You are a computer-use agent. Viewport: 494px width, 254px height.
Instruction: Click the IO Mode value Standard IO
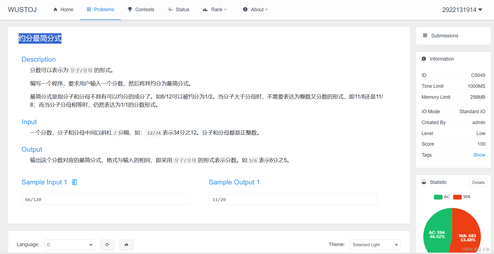point(472,112)
